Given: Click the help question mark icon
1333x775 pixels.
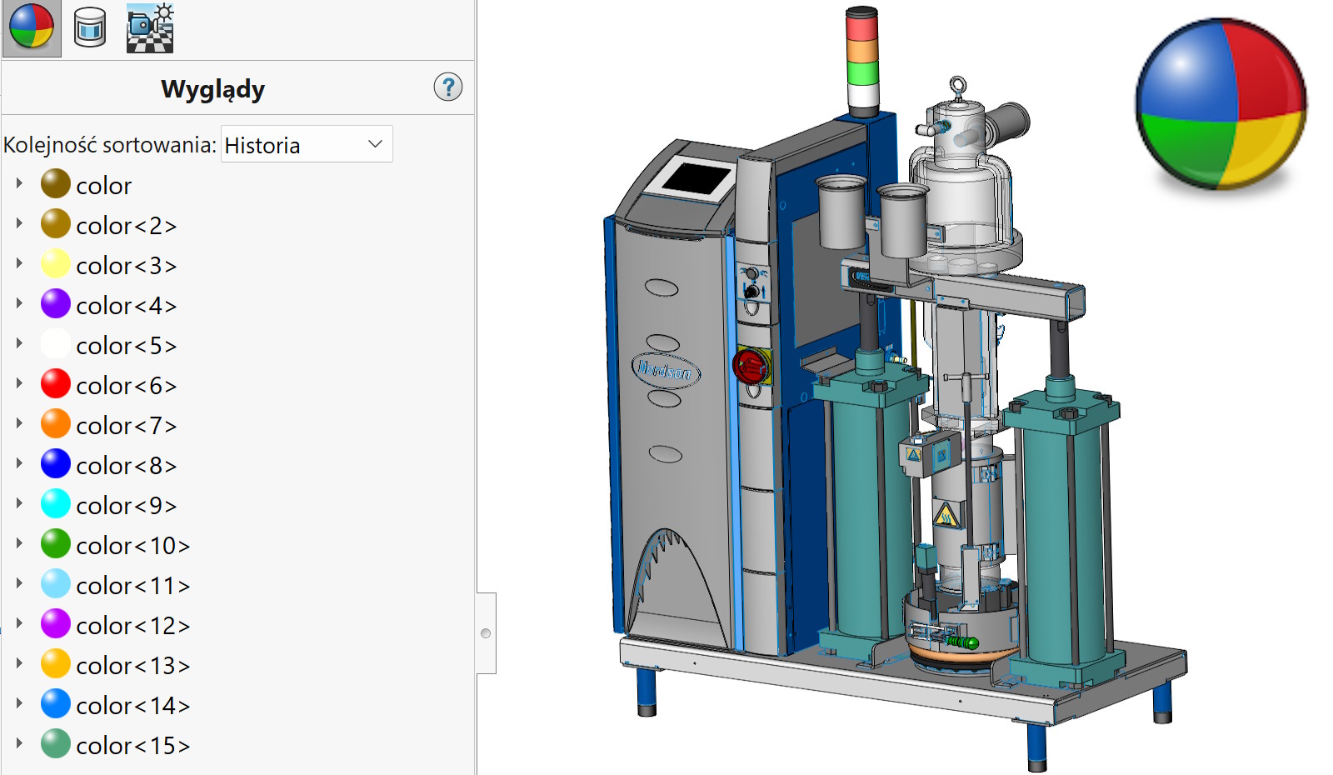Looking at the screenshot, I should pyautogui.click(x=447, y=87).
